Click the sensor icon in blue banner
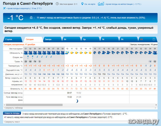 tap(31, 17)
